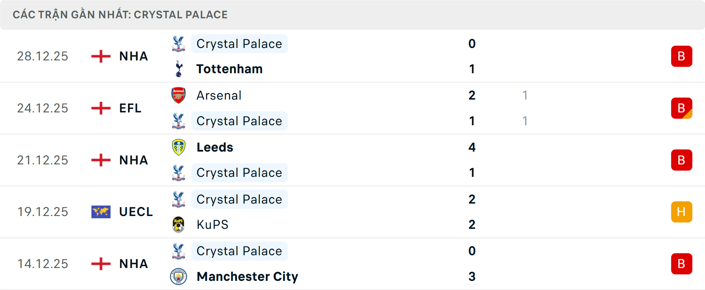The width and height of the screenshot is (705, 290).
Task: Click the Arsenal club crest icon
Action: 179,95
